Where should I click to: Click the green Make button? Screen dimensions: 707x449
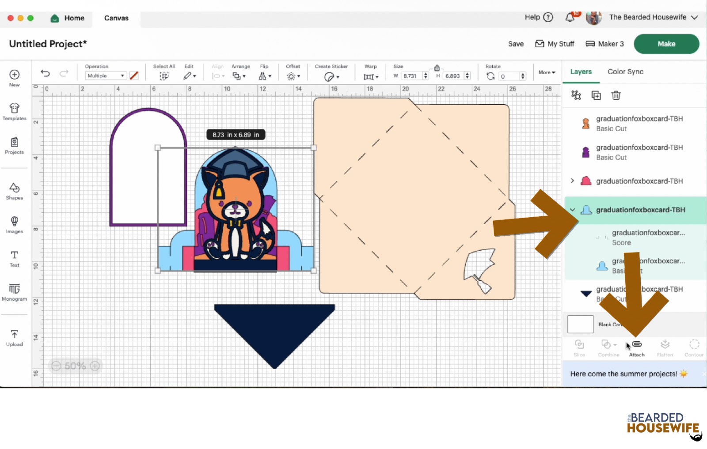(x=666, y=44)
